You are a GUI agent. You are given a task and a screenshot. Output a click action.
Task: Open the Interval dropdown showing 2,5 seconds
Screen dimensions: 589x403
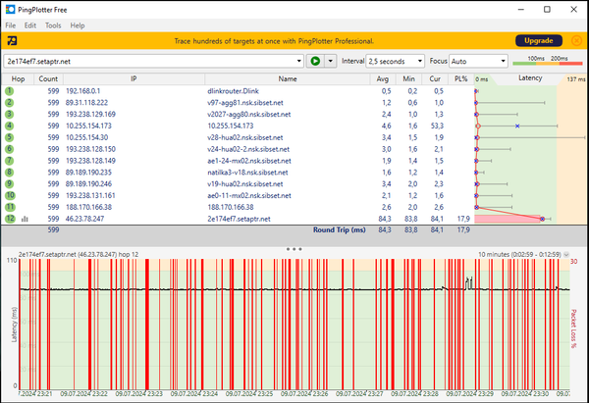point(396,61)
